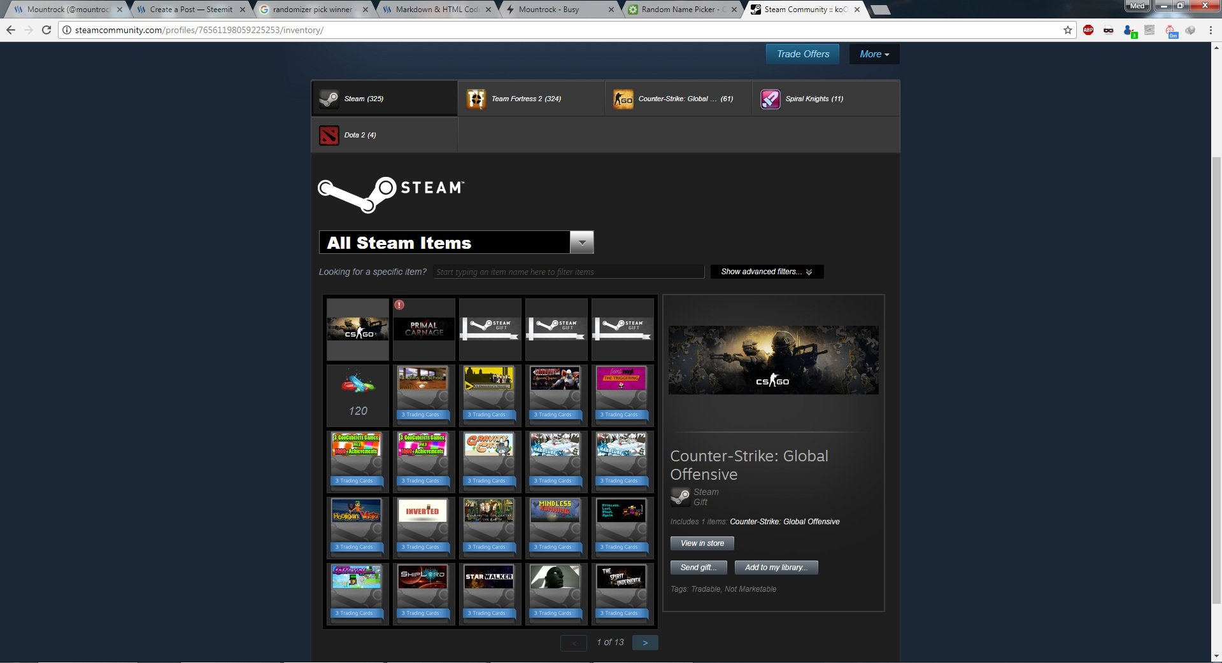Select the CS:GO gift item in inventory grid
1222x663 pixels.
point(357,330)
